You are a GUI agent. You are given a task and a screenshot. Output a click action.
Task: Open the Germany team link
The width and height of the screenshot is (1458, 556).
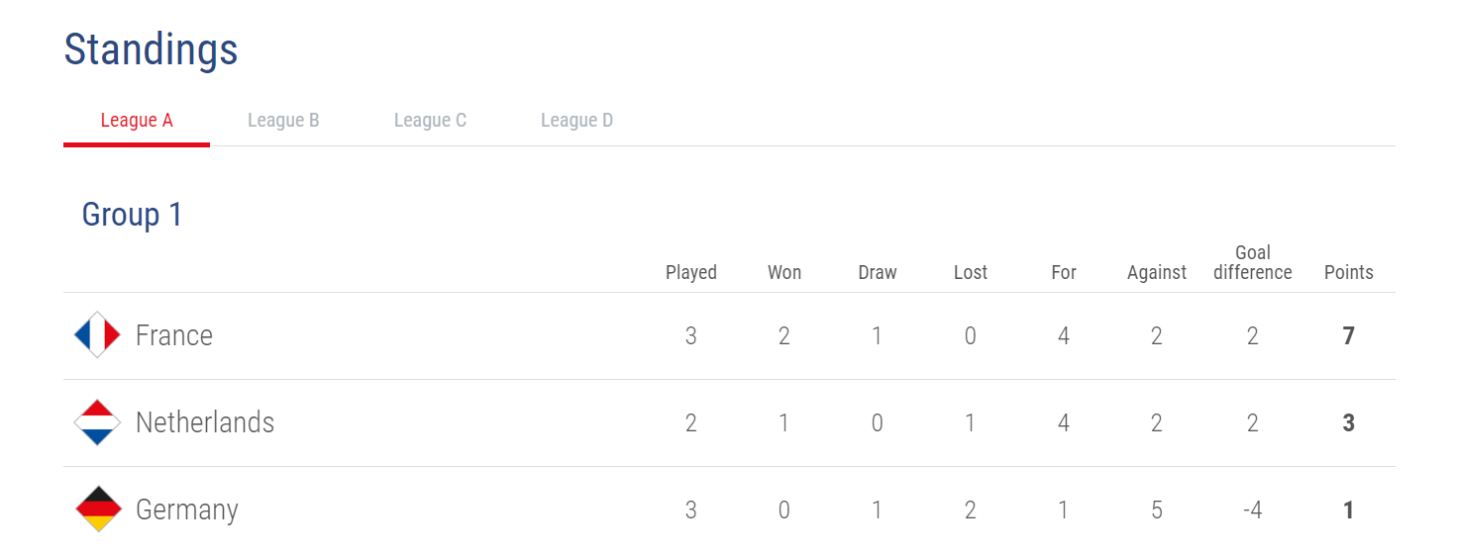[x=187, y=510]
